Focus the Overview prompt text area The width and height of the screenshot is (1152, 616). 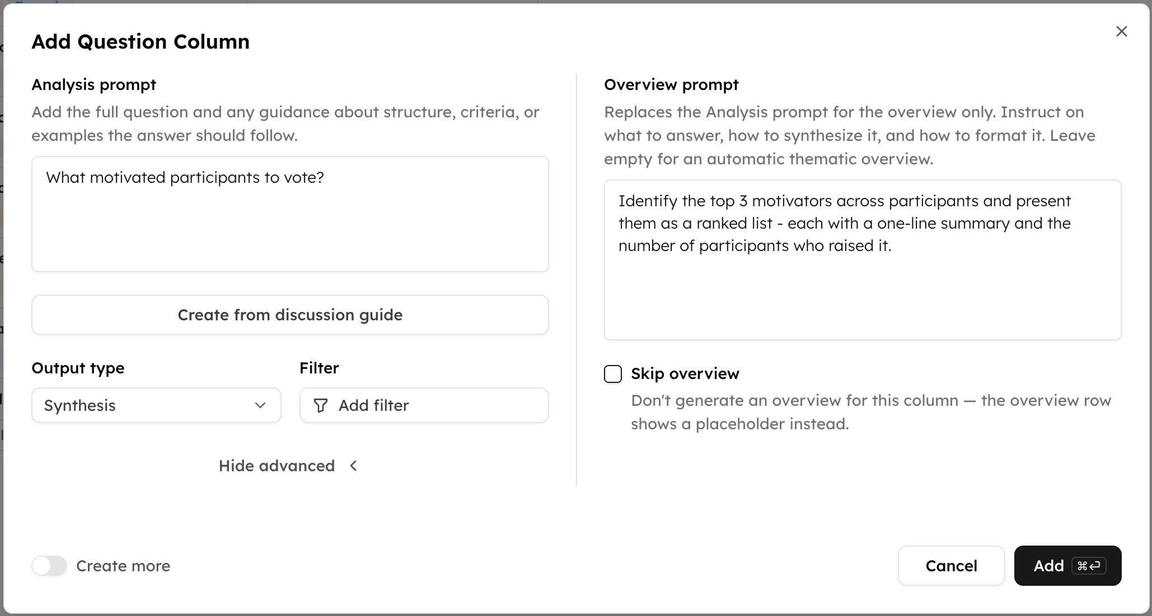(x=863, y=260)
